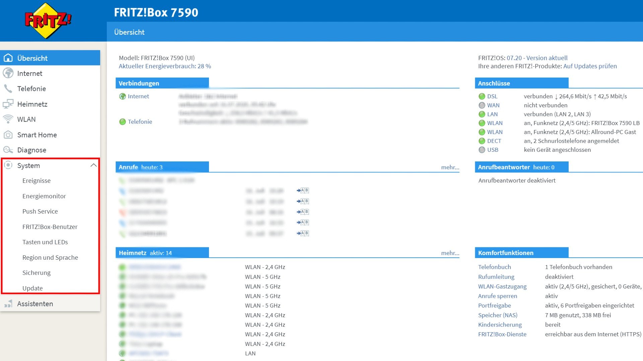This screenshot has width=643, height=361.
Task: Click the green DECT status LED
Action: tap(482, 141)
